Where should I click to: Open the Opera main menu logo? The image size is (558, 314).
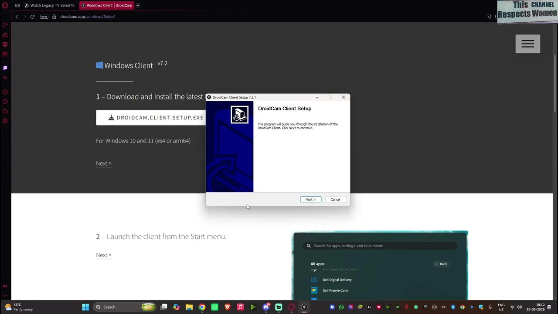[x=5, y=5]
